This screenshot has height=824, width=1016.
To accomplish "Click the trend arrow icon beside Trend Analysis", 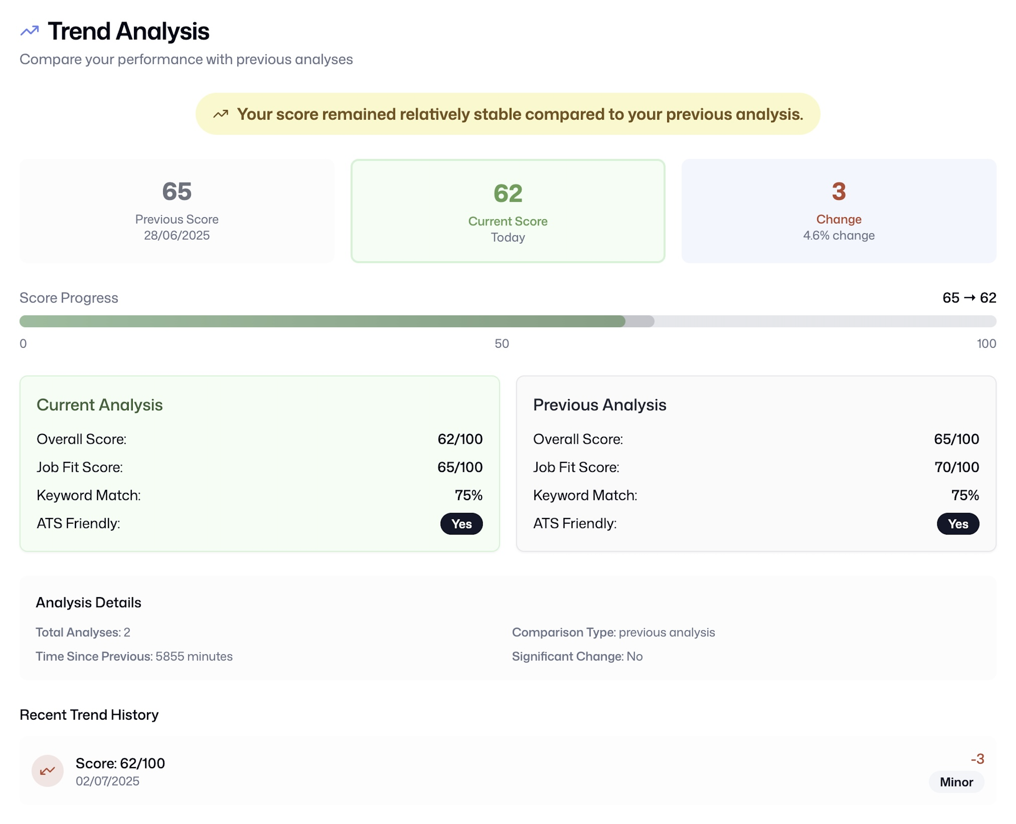I will 30,31.
